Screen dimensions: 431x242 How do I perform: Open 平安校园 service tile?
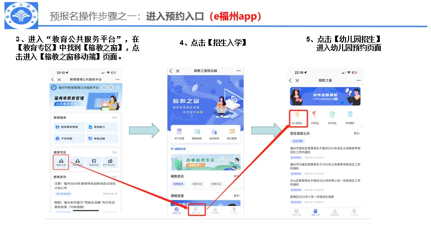pyautogui.click(x=69, y=138)
